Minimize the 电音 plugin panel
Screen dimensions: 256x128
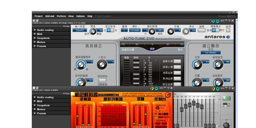[x=226, y=20]
